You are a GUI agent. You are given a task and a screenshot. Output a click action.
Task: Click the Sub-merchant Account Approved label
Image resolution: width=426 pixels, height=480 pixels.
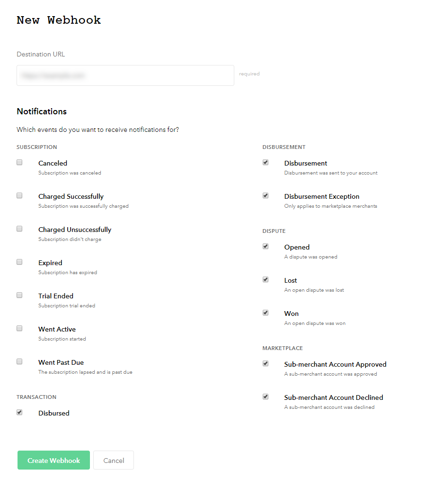(335, 364)
